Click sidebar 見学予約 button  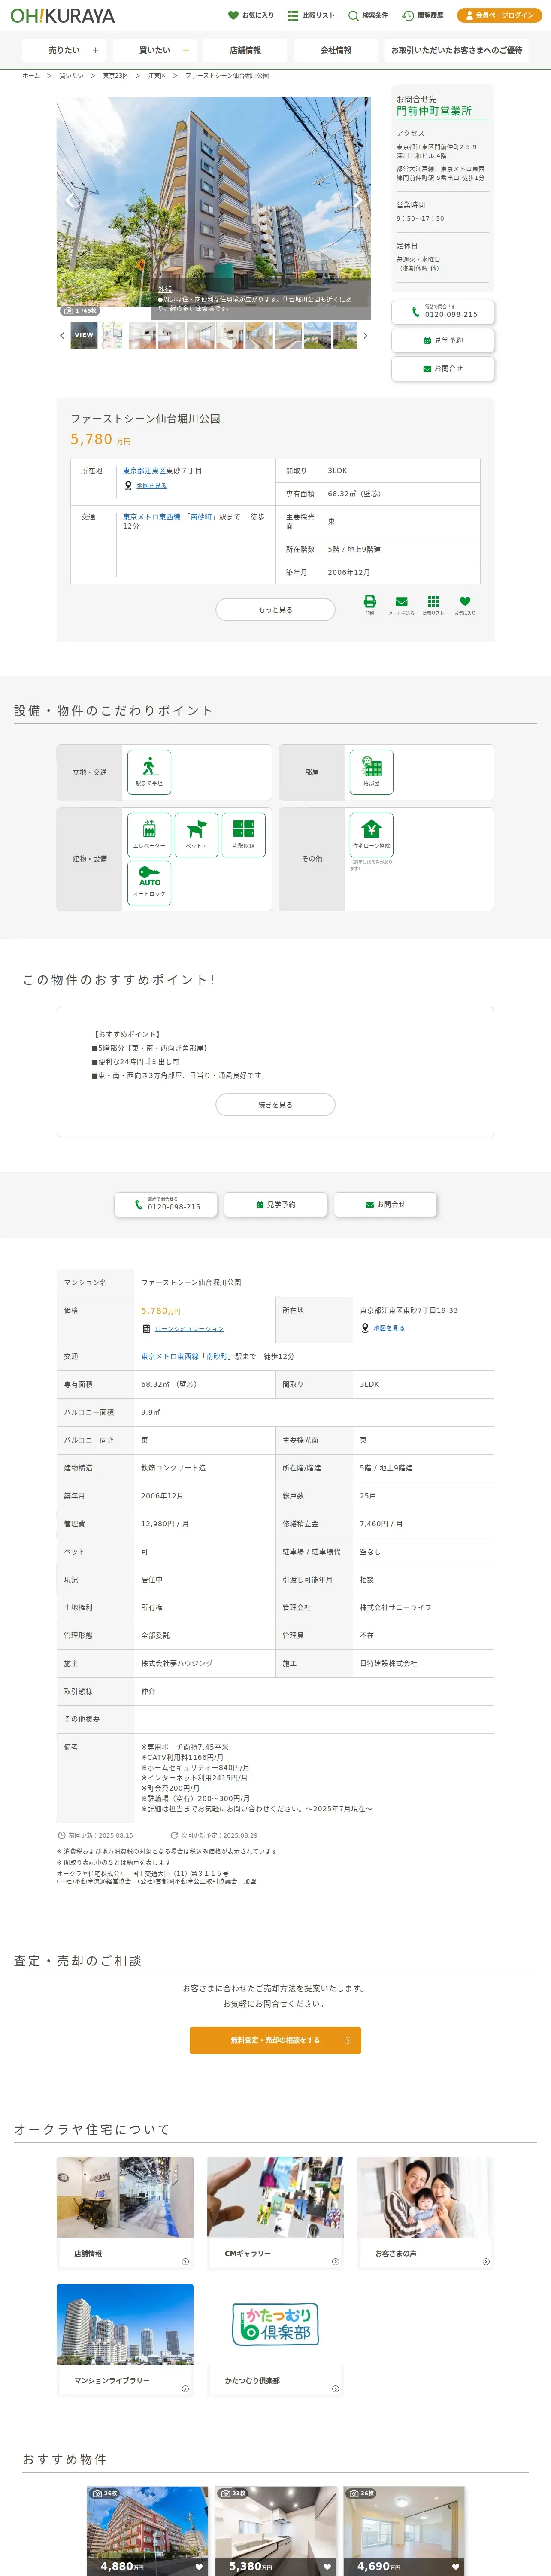(443, 340)
